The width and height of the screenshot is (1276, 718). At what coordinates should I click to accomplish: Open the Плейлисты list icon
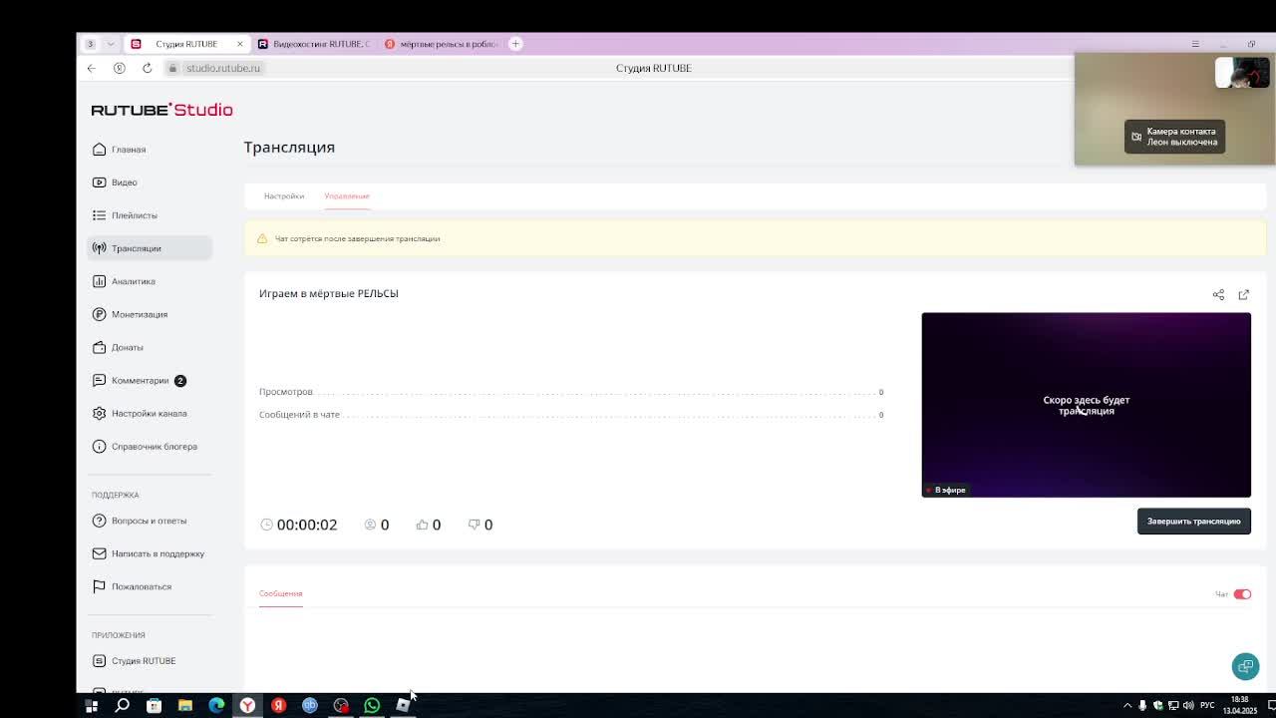point(99,215)
